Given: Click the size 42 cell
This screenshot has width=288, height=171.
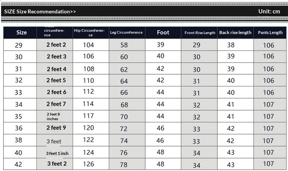Looking at the screenshot, I should point(18,164).
